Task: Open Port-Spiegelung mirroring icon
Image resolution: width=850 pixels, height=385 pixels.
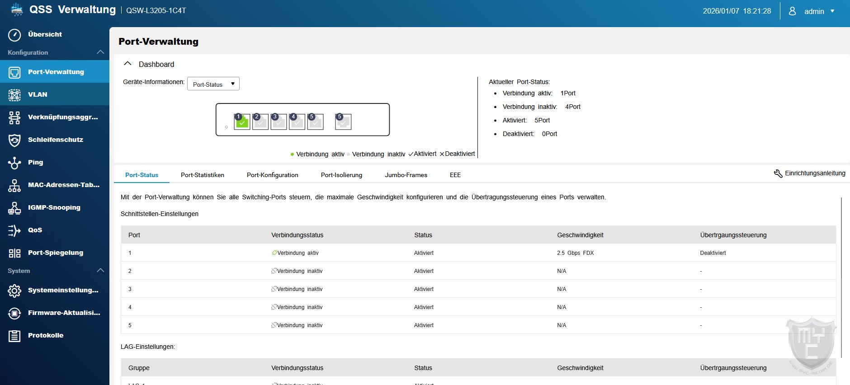Action: coord(14,253)
